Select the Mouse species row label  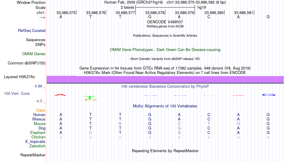pyautogui.click(x=39, y=124)
